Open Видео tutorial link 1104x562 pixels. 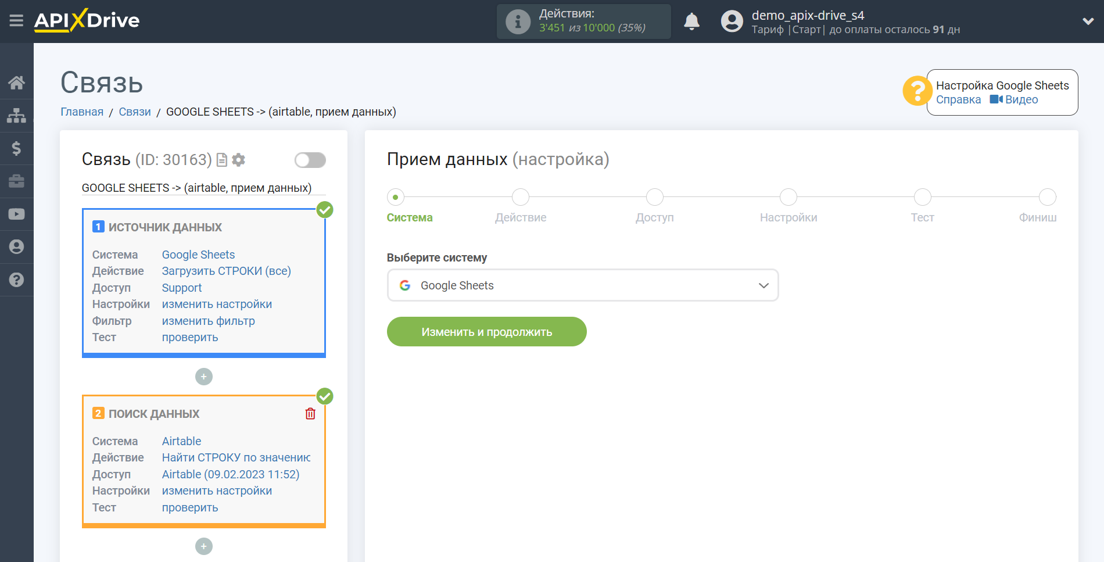pos(1014,99)
